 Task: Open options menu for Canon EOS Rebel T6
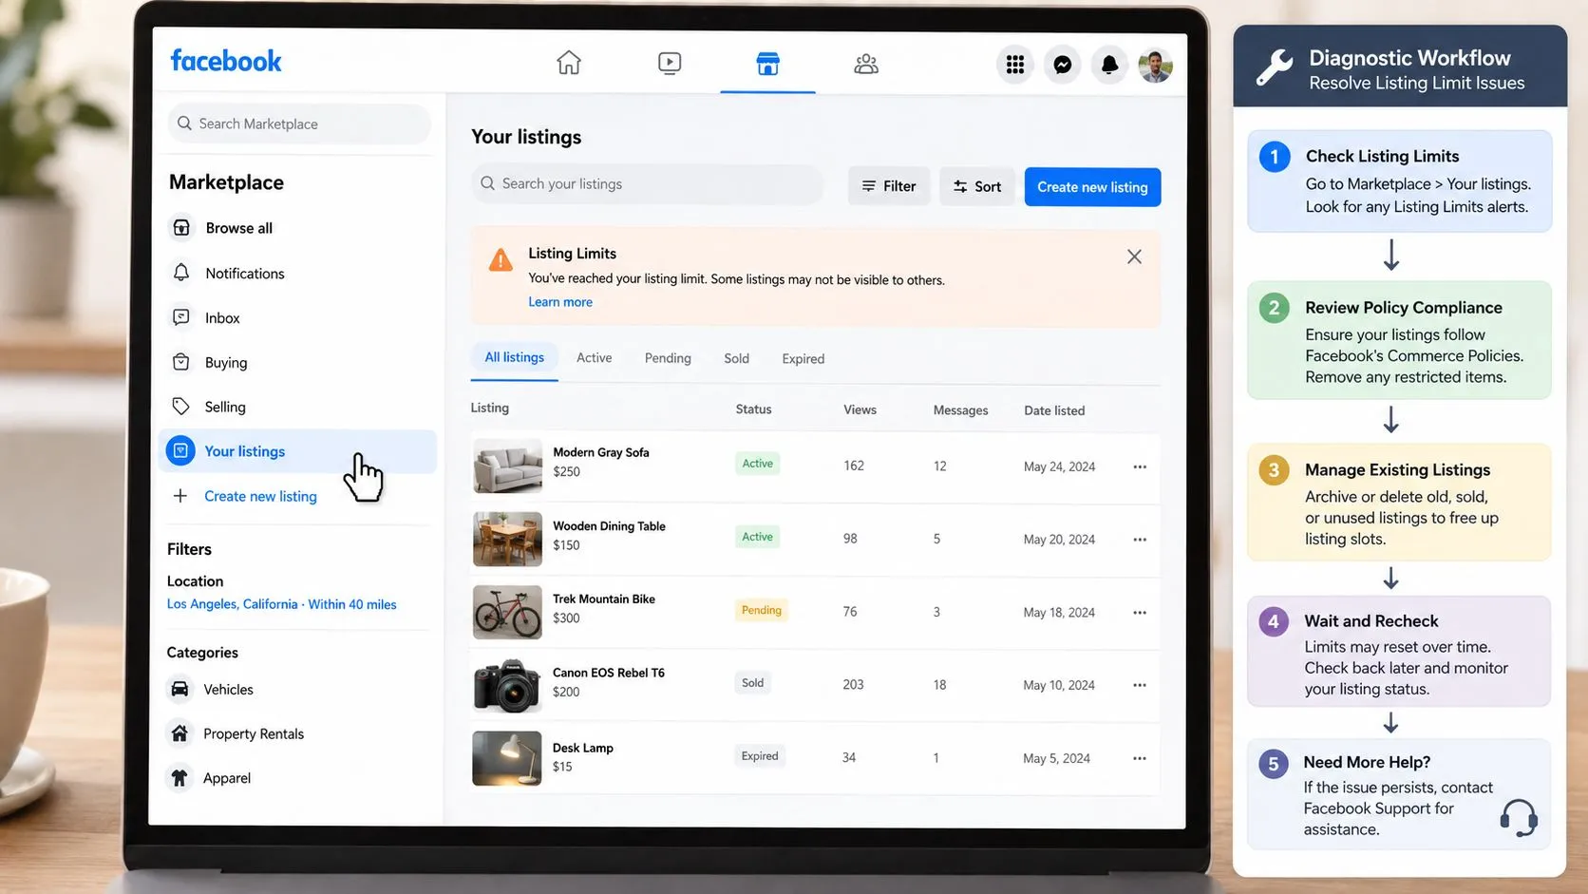pos(1140,685)
